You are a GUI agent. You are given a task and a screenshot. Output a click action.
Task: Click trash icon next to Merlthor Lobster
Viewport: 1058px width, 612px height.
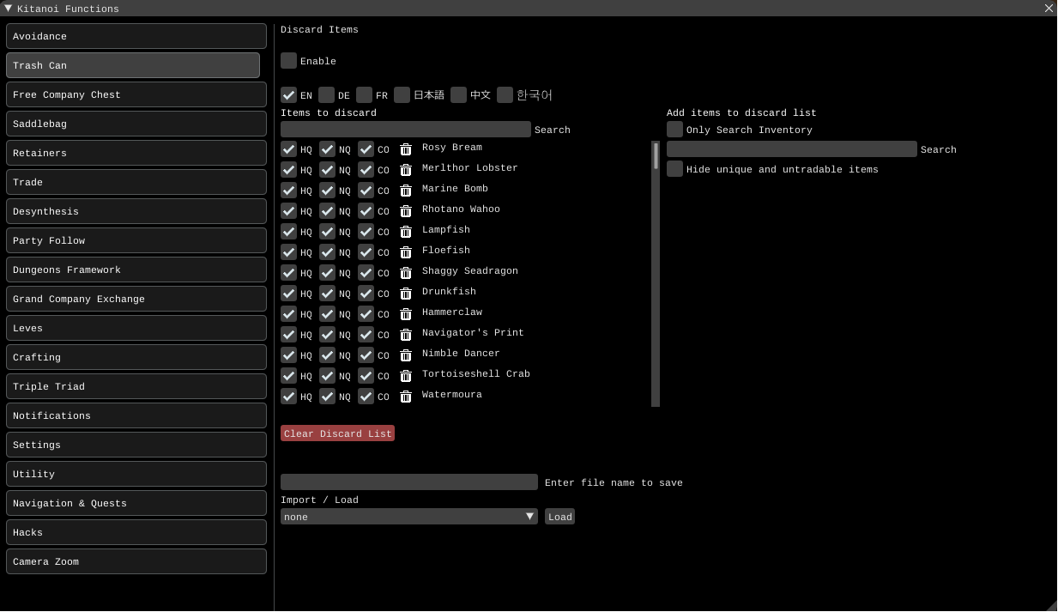(x=406, y=170)
